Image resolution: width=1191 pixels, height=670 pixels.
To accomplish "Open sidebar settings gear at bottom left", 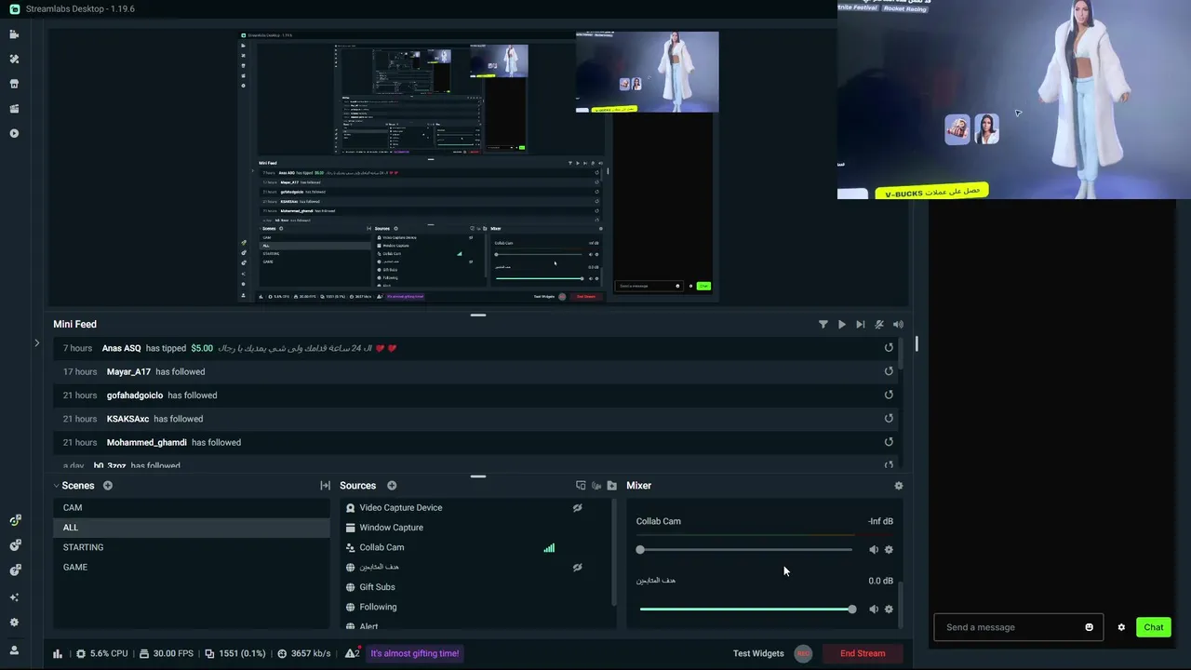I will (14, 623).
